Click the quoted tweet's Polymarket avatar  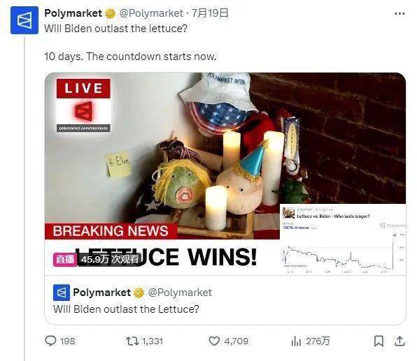click(62, 293)
